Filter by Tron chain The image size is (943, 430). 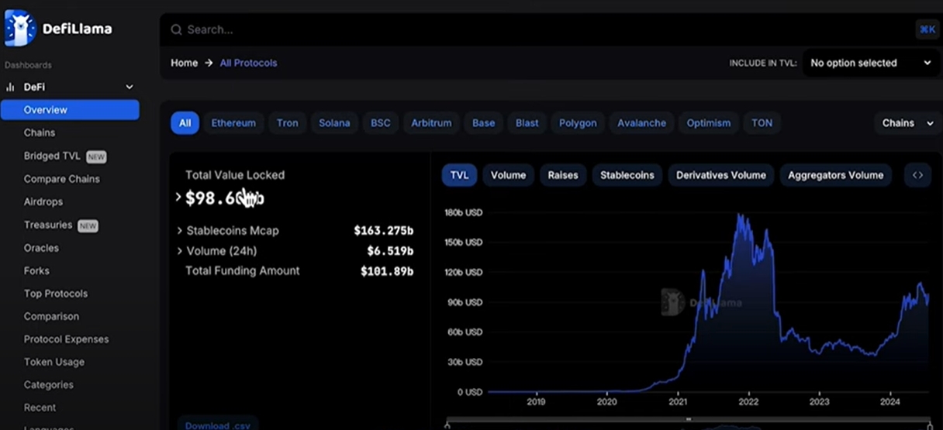click(287, 123)
